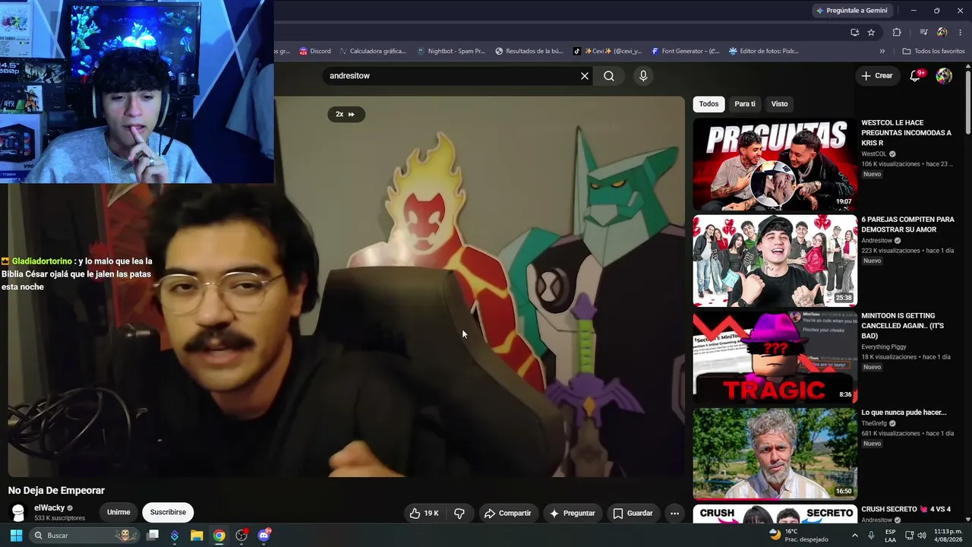Viewport: 972px width, 547px height.
Task: Select the Para ti filter chip
Action: [745, 104]
